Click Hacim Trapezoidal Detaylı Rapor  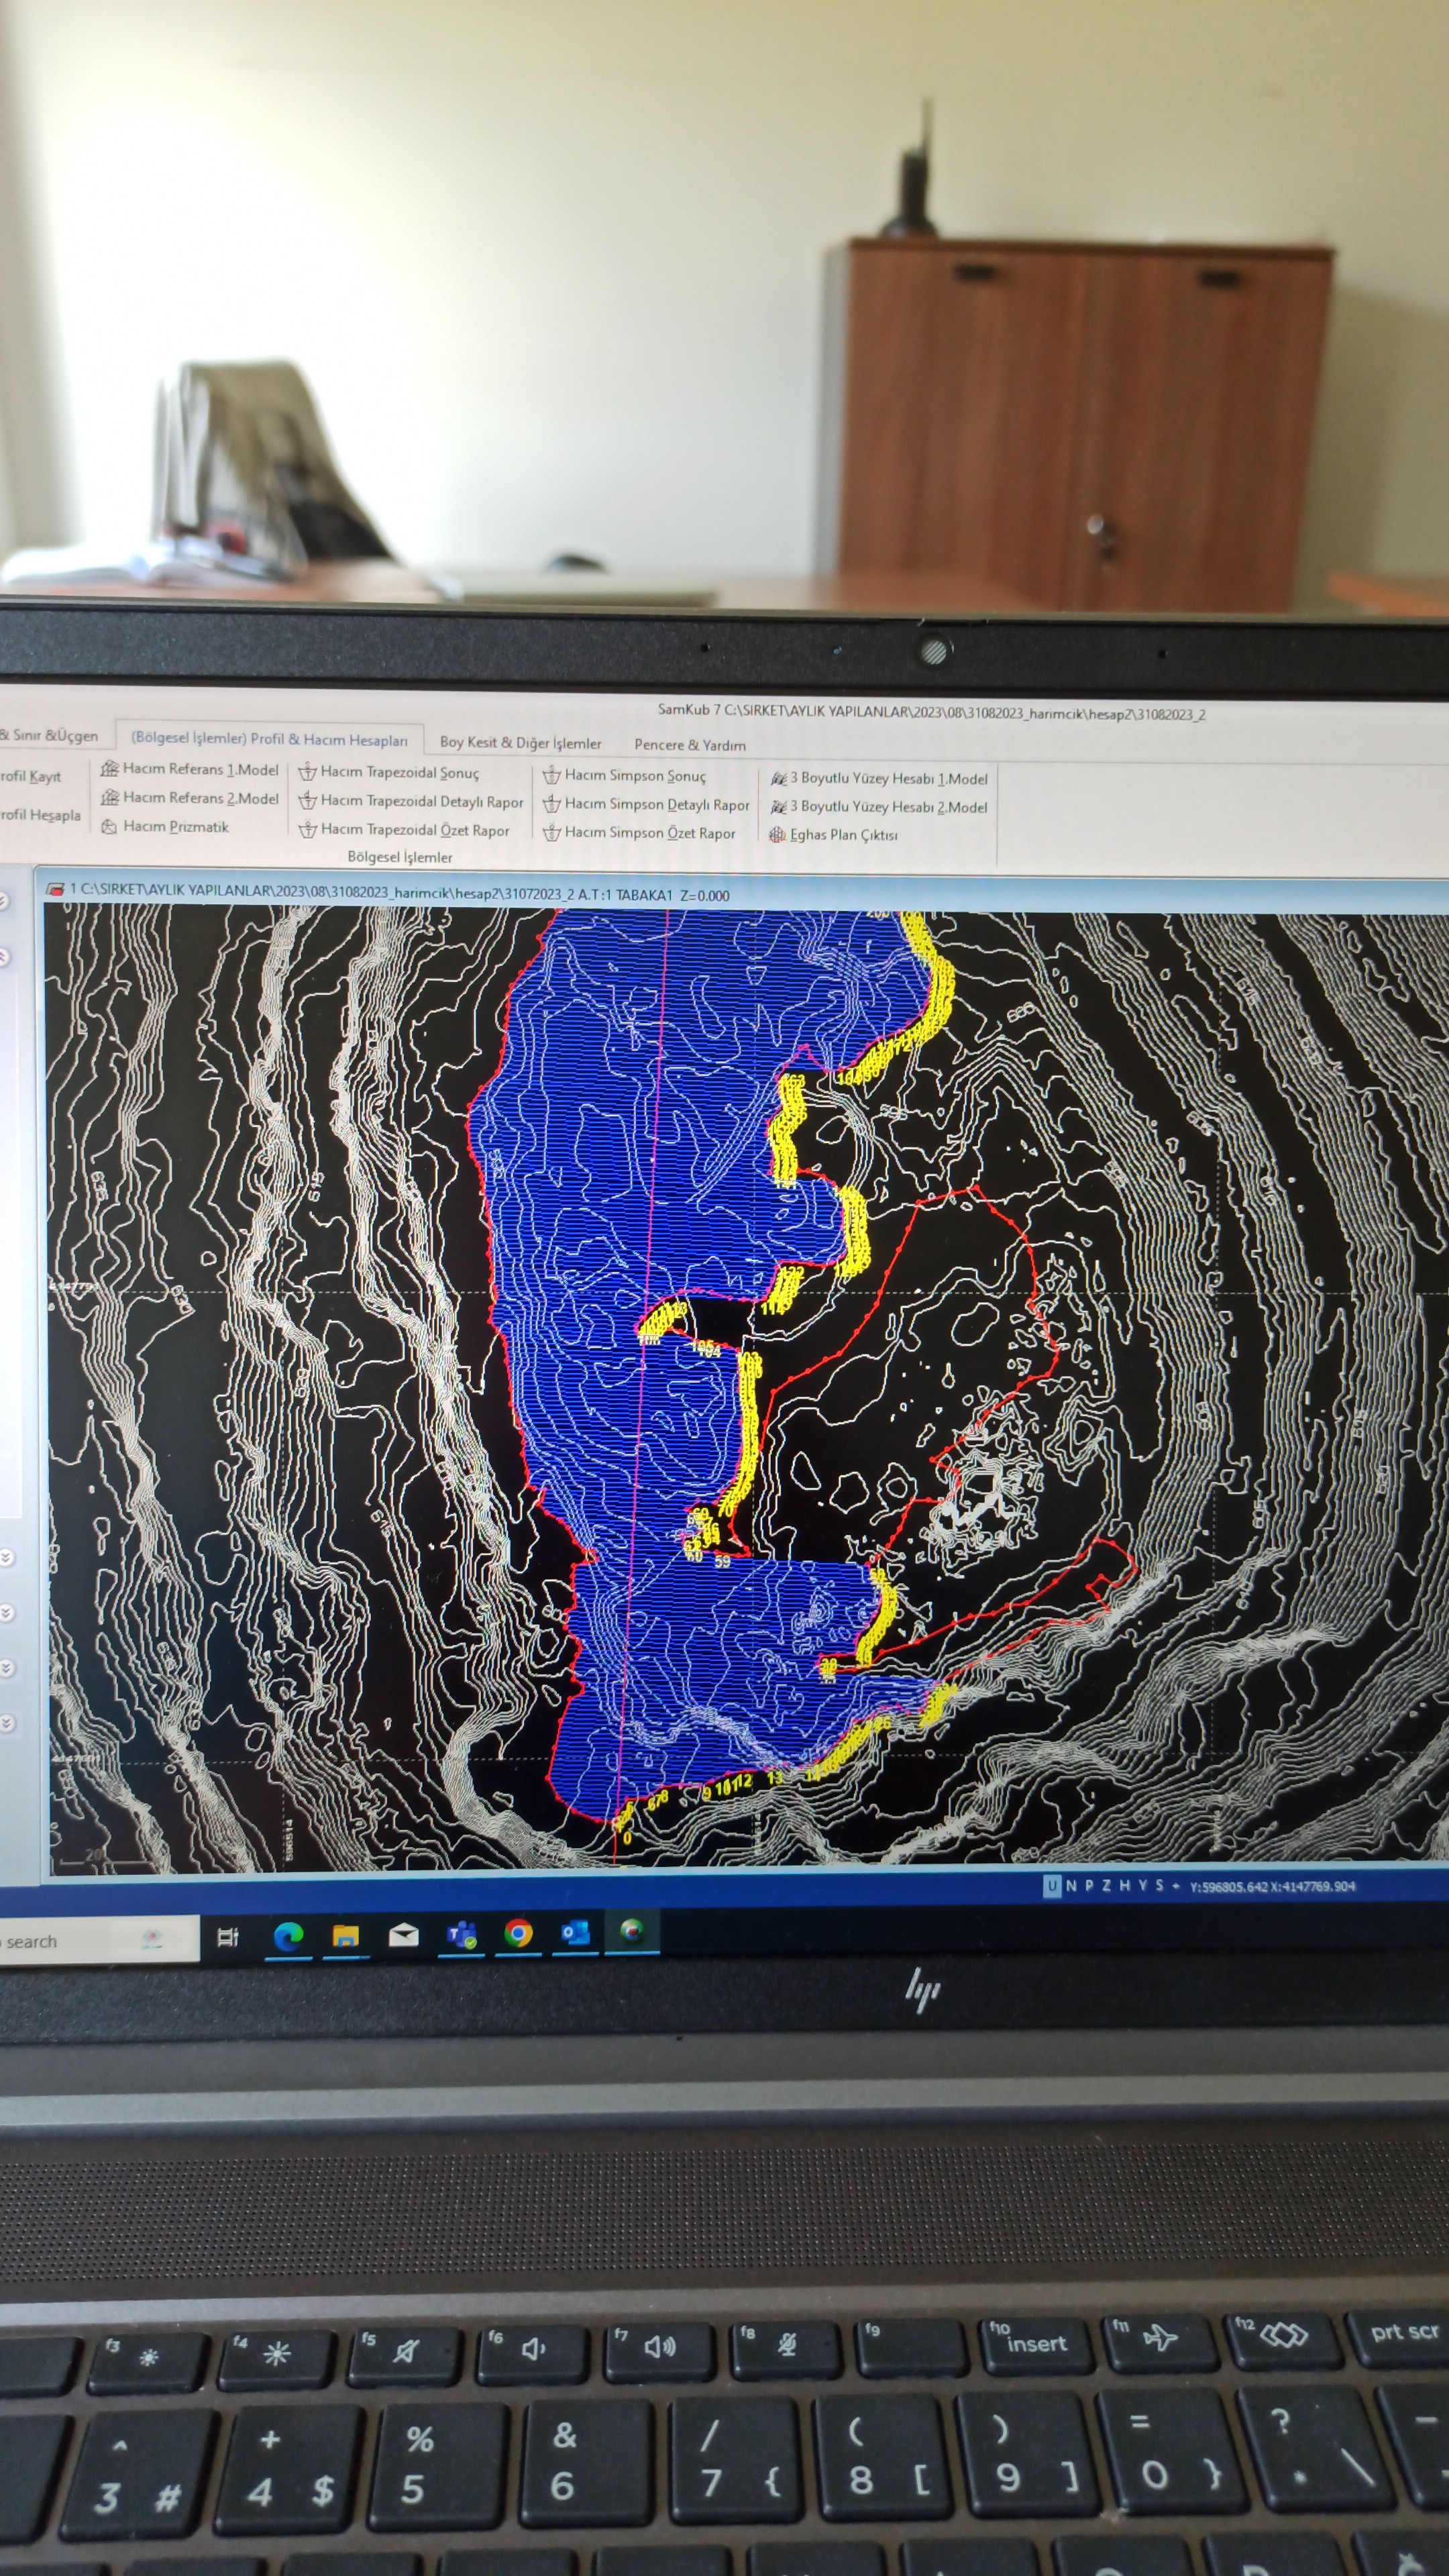421,801
